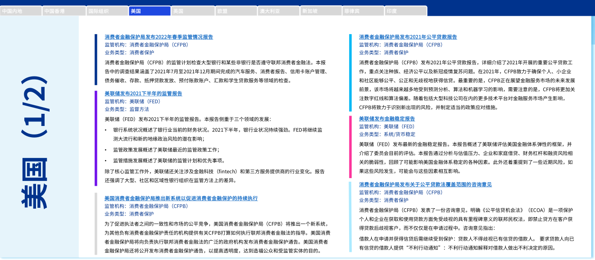Select the 国际组织 tab
The image size is (595, 260).
coord(106,11)
